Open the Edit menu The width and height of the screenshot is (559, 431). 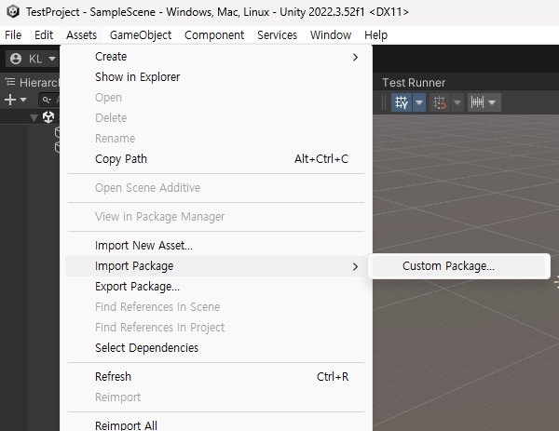pyautogui.click(x=44, y=34)
